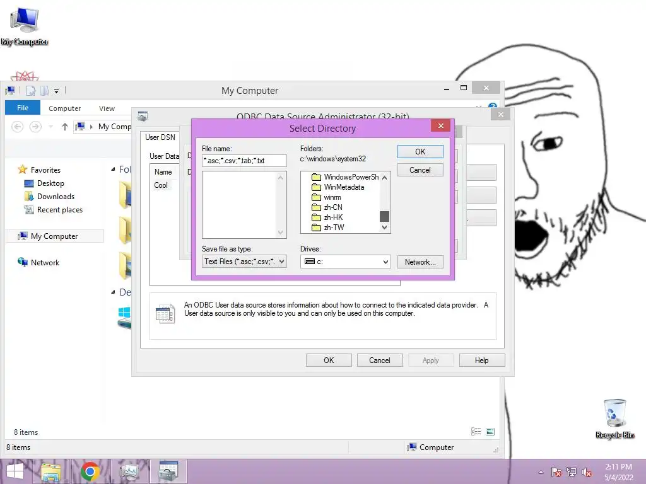Select the WindowsPowerShell folder
The height and width of the screenshot is (484, 646).
pyautogui.click(x=345, y=177)
